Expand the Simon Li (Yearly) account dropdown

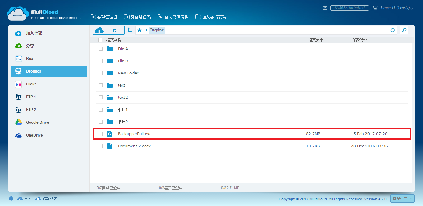click(x=397, y=8)
